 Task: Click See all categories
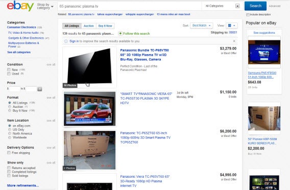coord(19,52)
